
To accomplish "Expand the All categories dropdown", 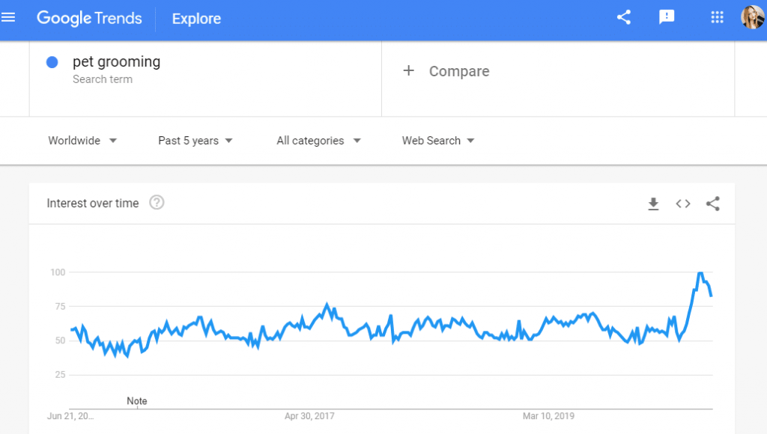I will (x=318, y=141).
